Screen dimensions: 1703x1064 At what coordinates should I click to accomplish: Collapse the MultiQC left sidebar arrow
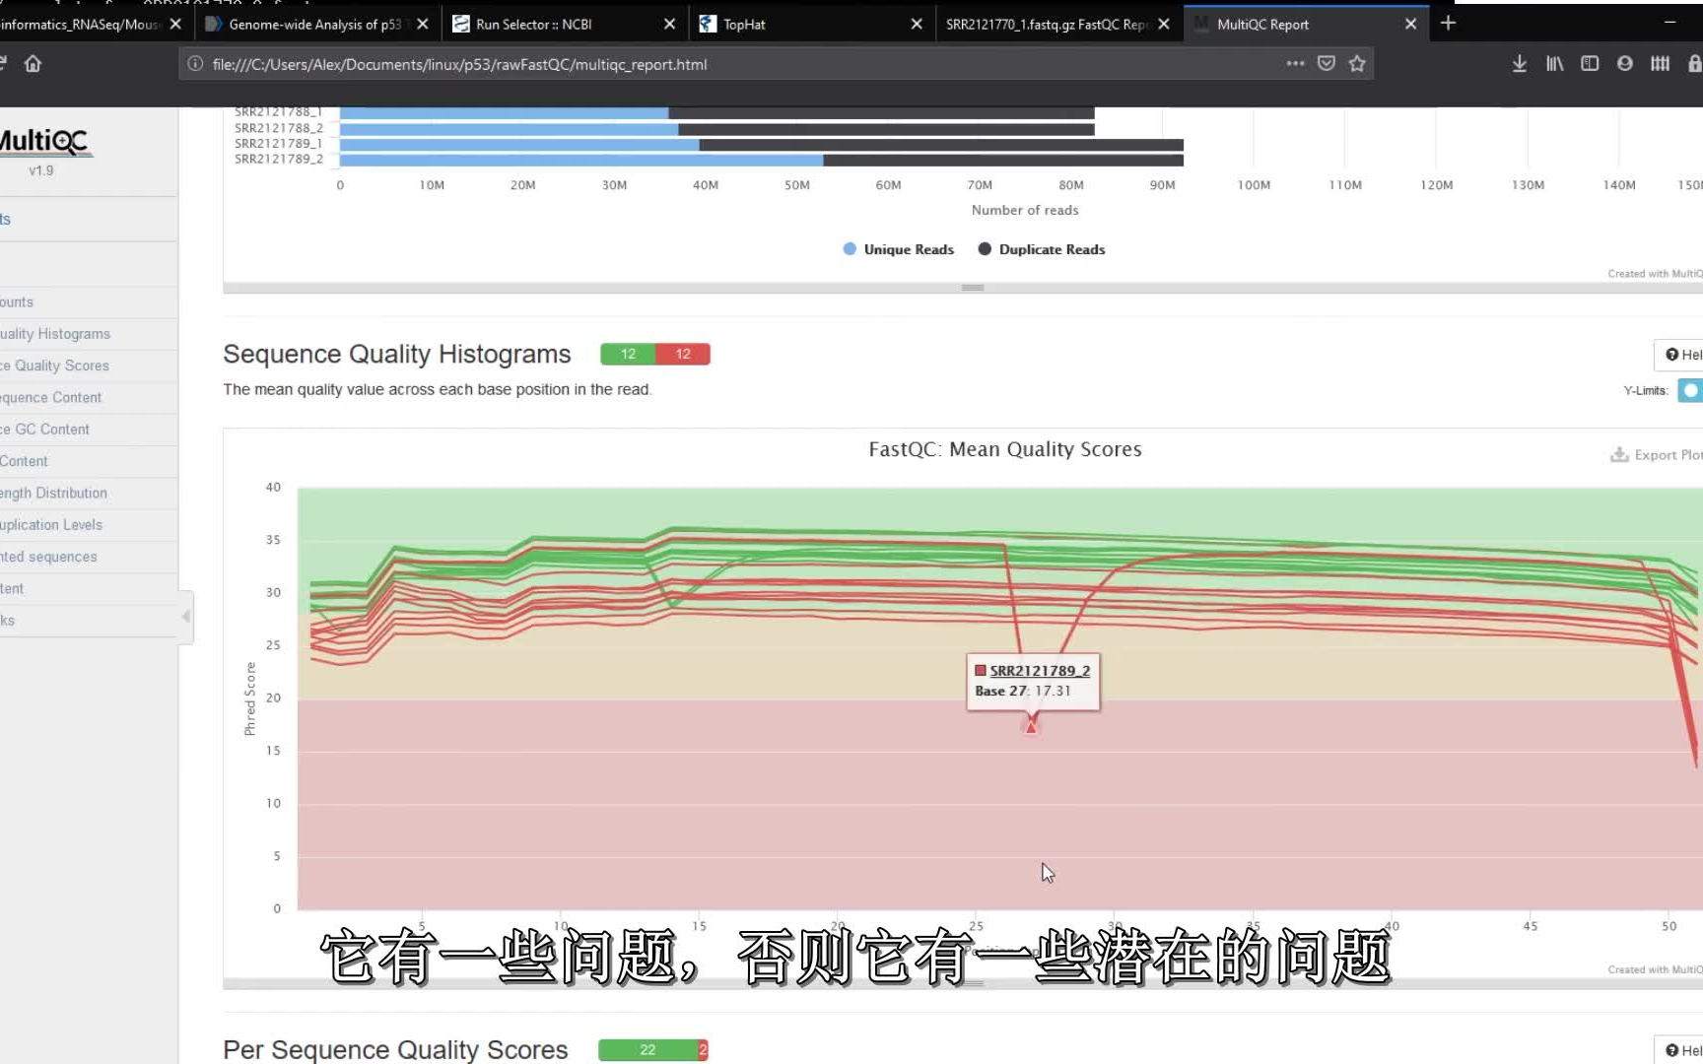(x=184, y=618)
